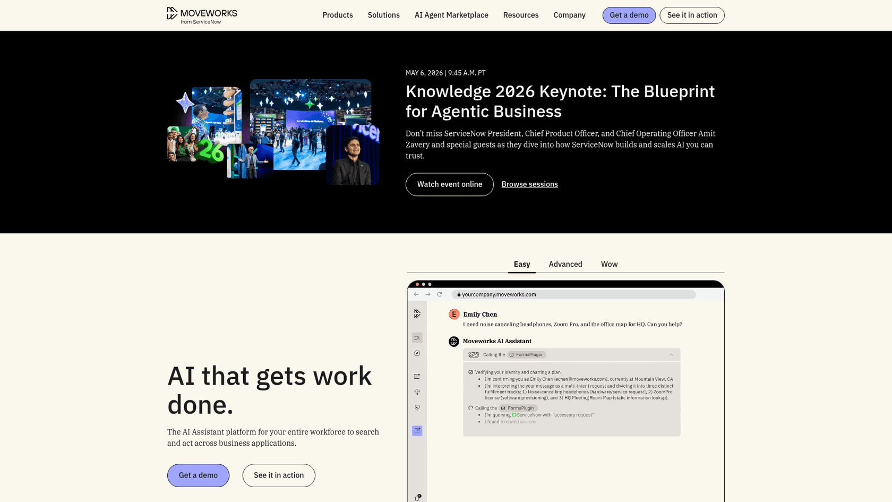The height and width of the screenshot is (502, 892).
Task: Click "I found 5 related sources" text
Action: tap(510, 422)
